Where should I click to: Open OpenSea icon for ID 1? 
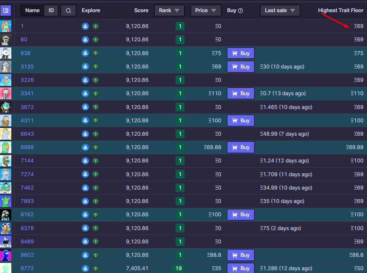tap(85, 26)
